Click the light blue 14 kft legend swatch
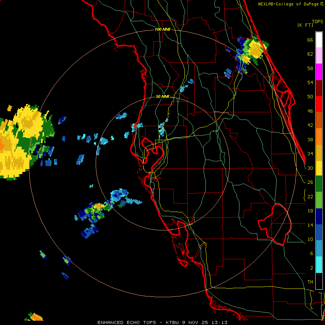Viewport: 325px width, 325px height. tap(319, 249)
